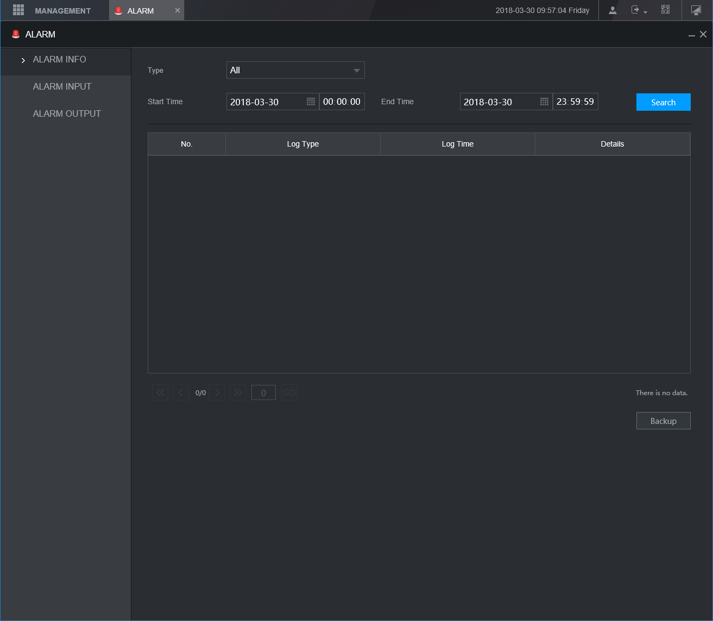Image resolution: width=713 pixels, height=621 pixels.
Task: Switch to the MANAGEMENT tab
Action: 62,11
